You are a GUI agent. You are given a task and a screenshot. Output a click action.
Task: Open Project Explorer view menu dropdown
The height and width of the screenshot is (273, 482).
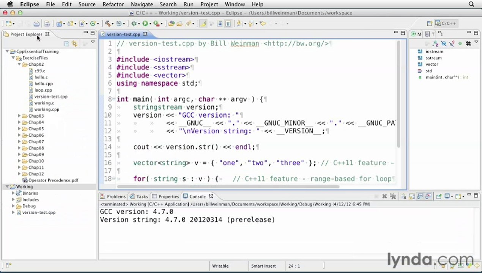[x=93, y=42]
